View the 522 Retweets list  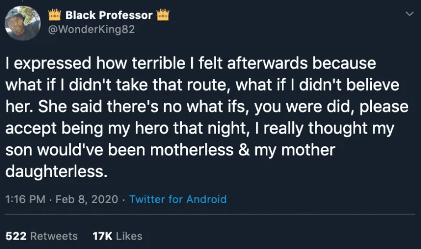click(41, 236)
